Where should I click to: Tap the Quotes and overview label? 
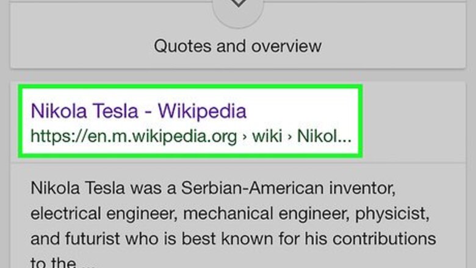238,46
